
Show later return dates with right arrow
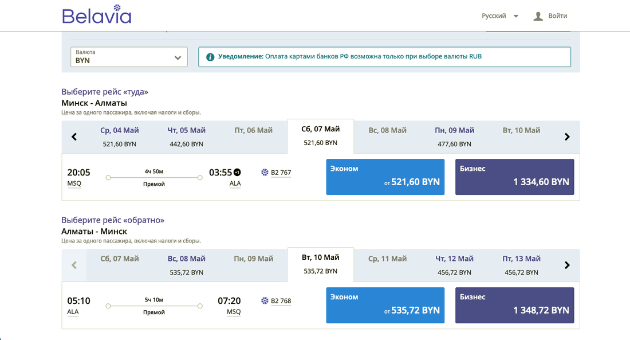[x=567, y=265]
